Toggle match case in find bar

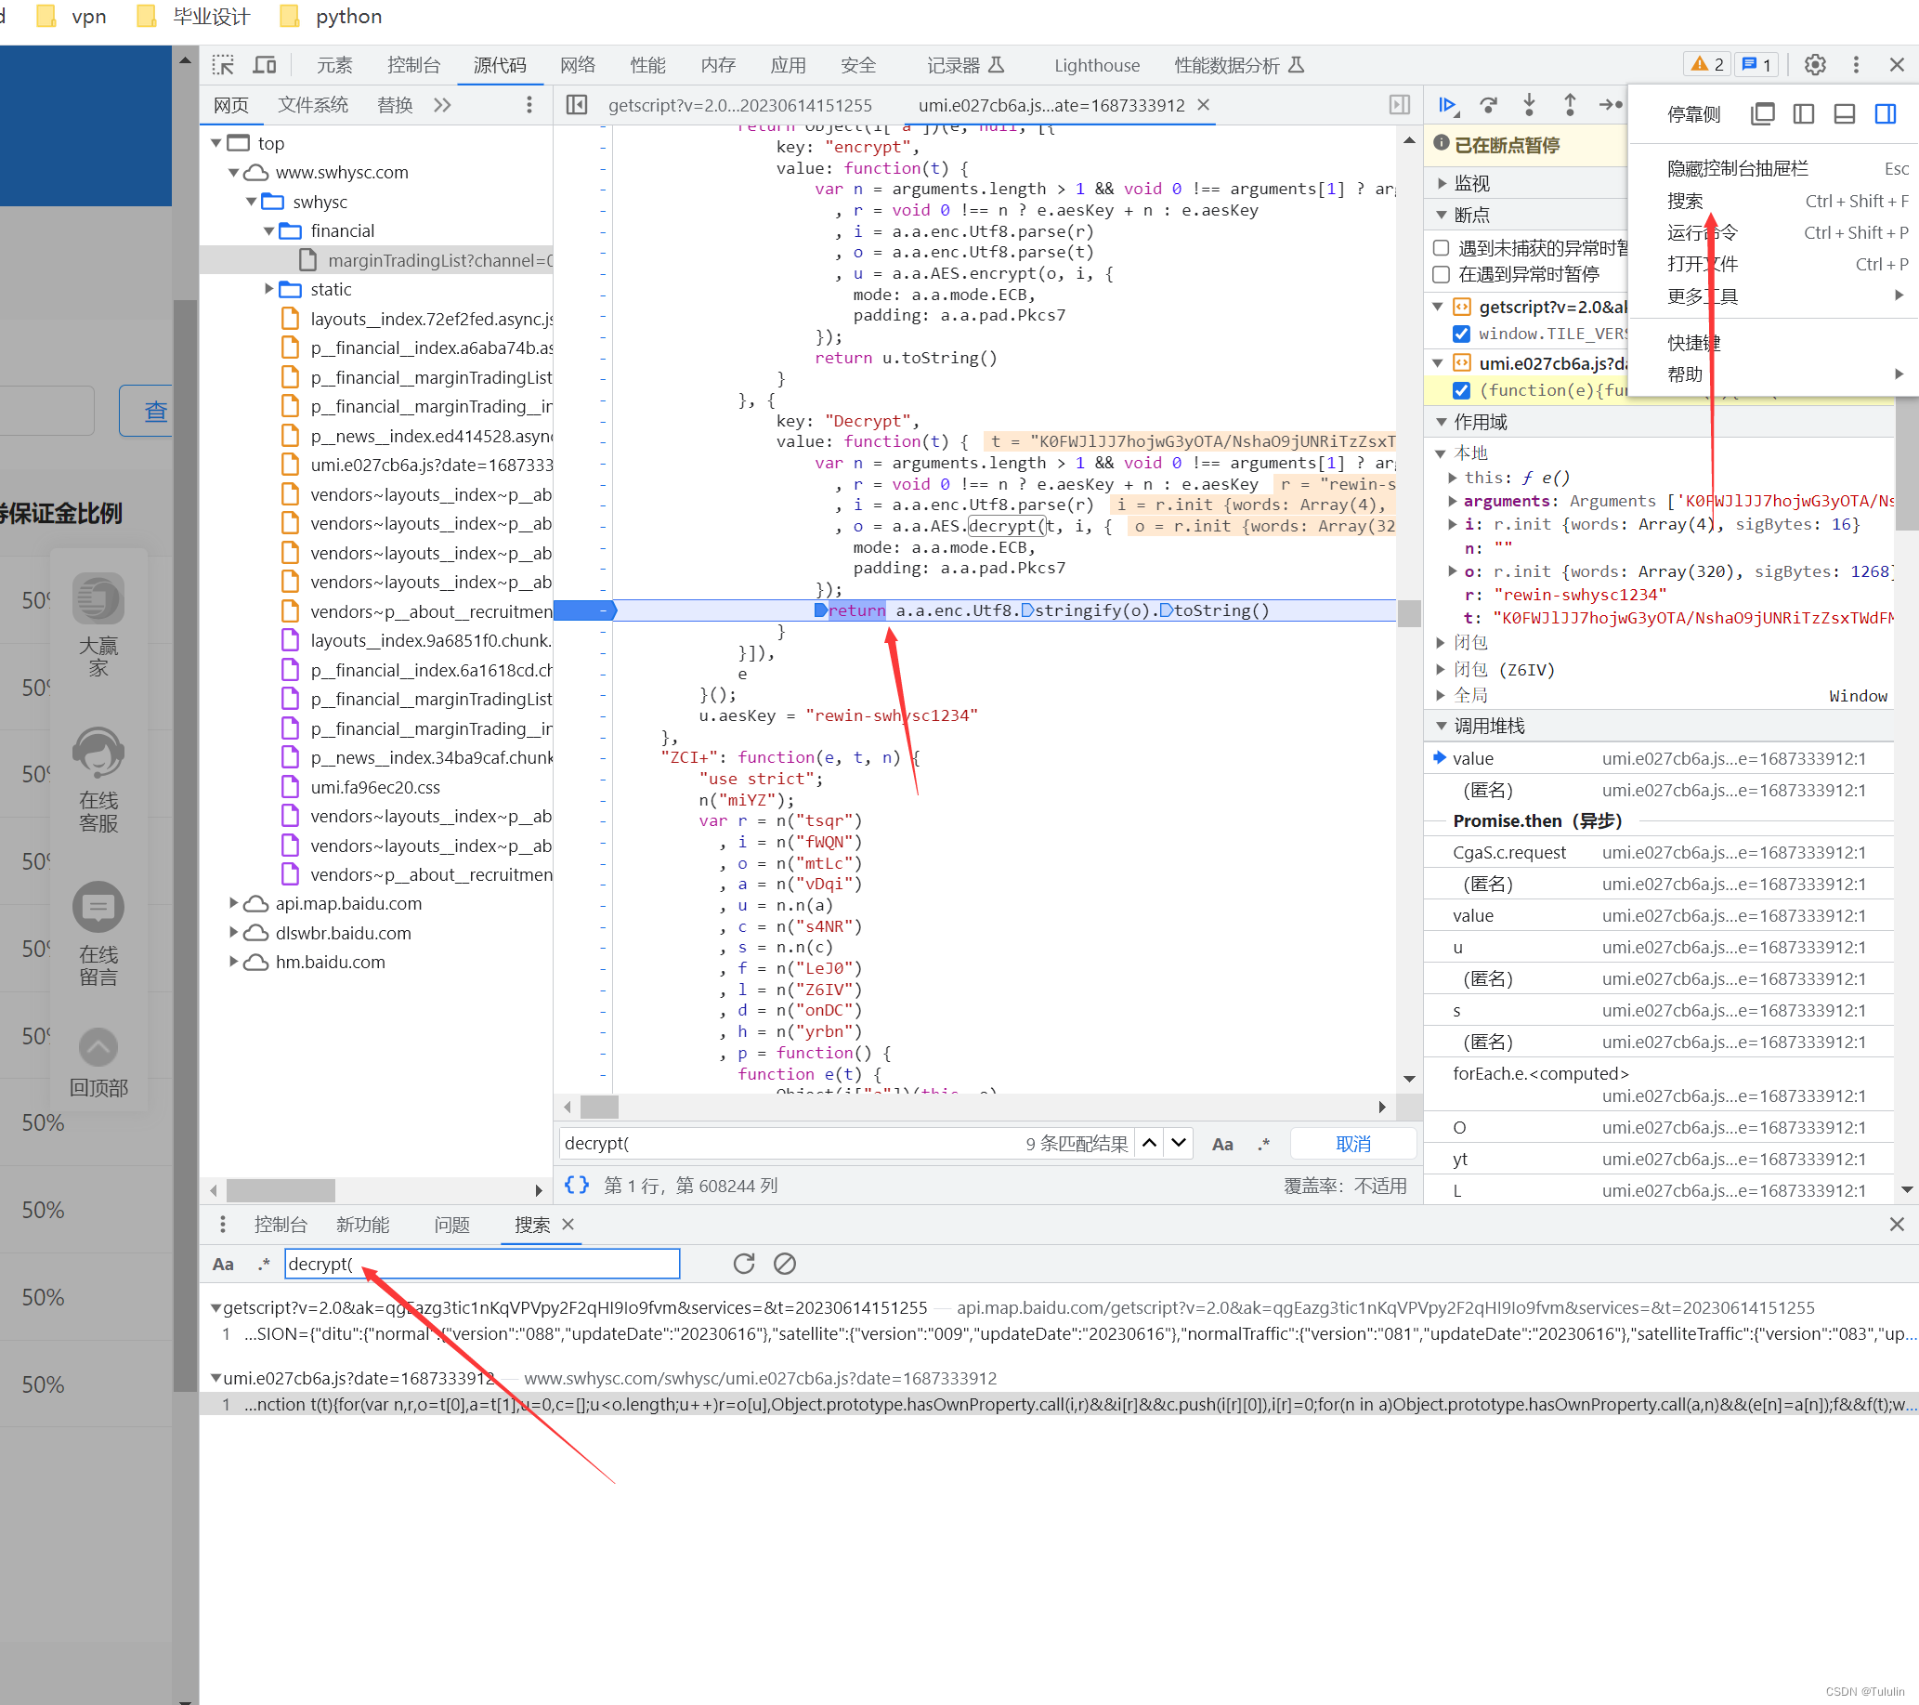click(x=1222, y=1144)
